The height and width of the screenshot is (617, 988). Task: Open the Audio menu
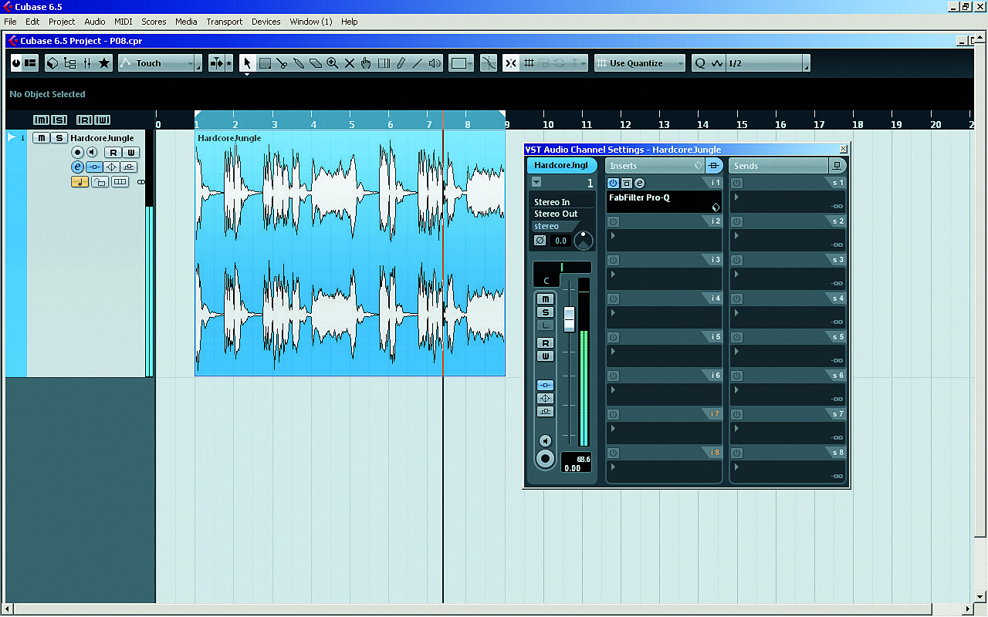coord(95,22)
